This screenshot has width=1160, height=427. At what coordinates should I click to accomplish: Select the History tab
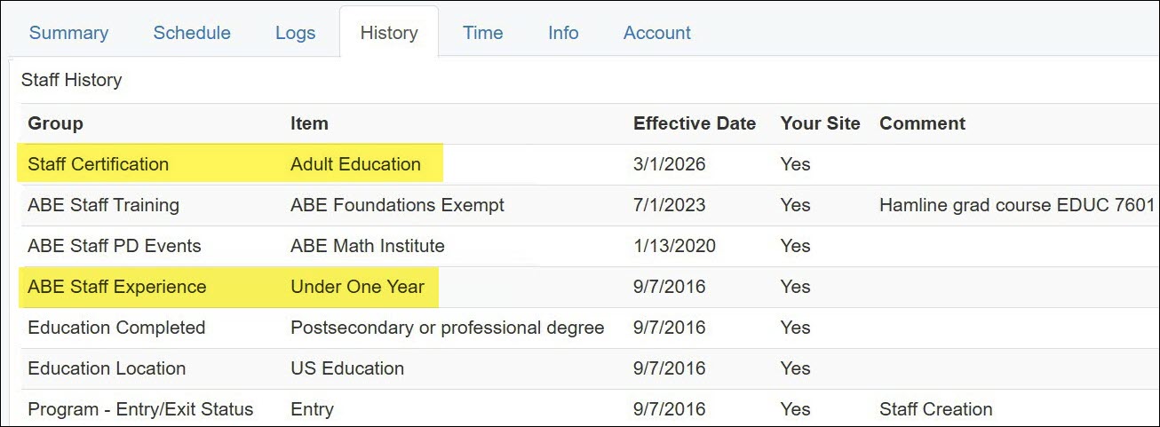389,33
